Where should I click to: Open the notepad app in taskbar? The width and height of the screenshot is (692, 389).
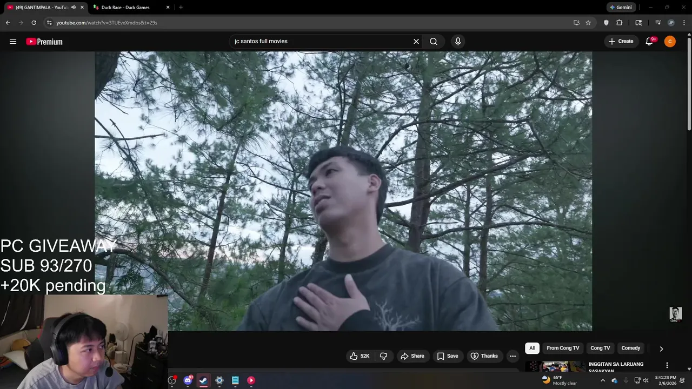pos(235,380)
